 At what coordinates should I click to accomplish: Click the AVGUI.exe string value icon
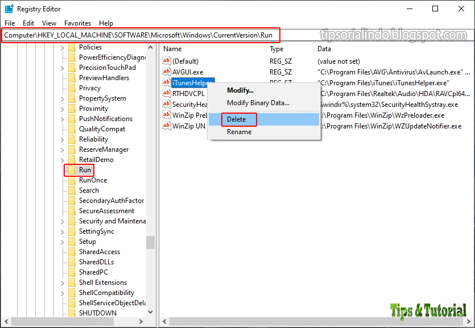click(x=166, y=72)
